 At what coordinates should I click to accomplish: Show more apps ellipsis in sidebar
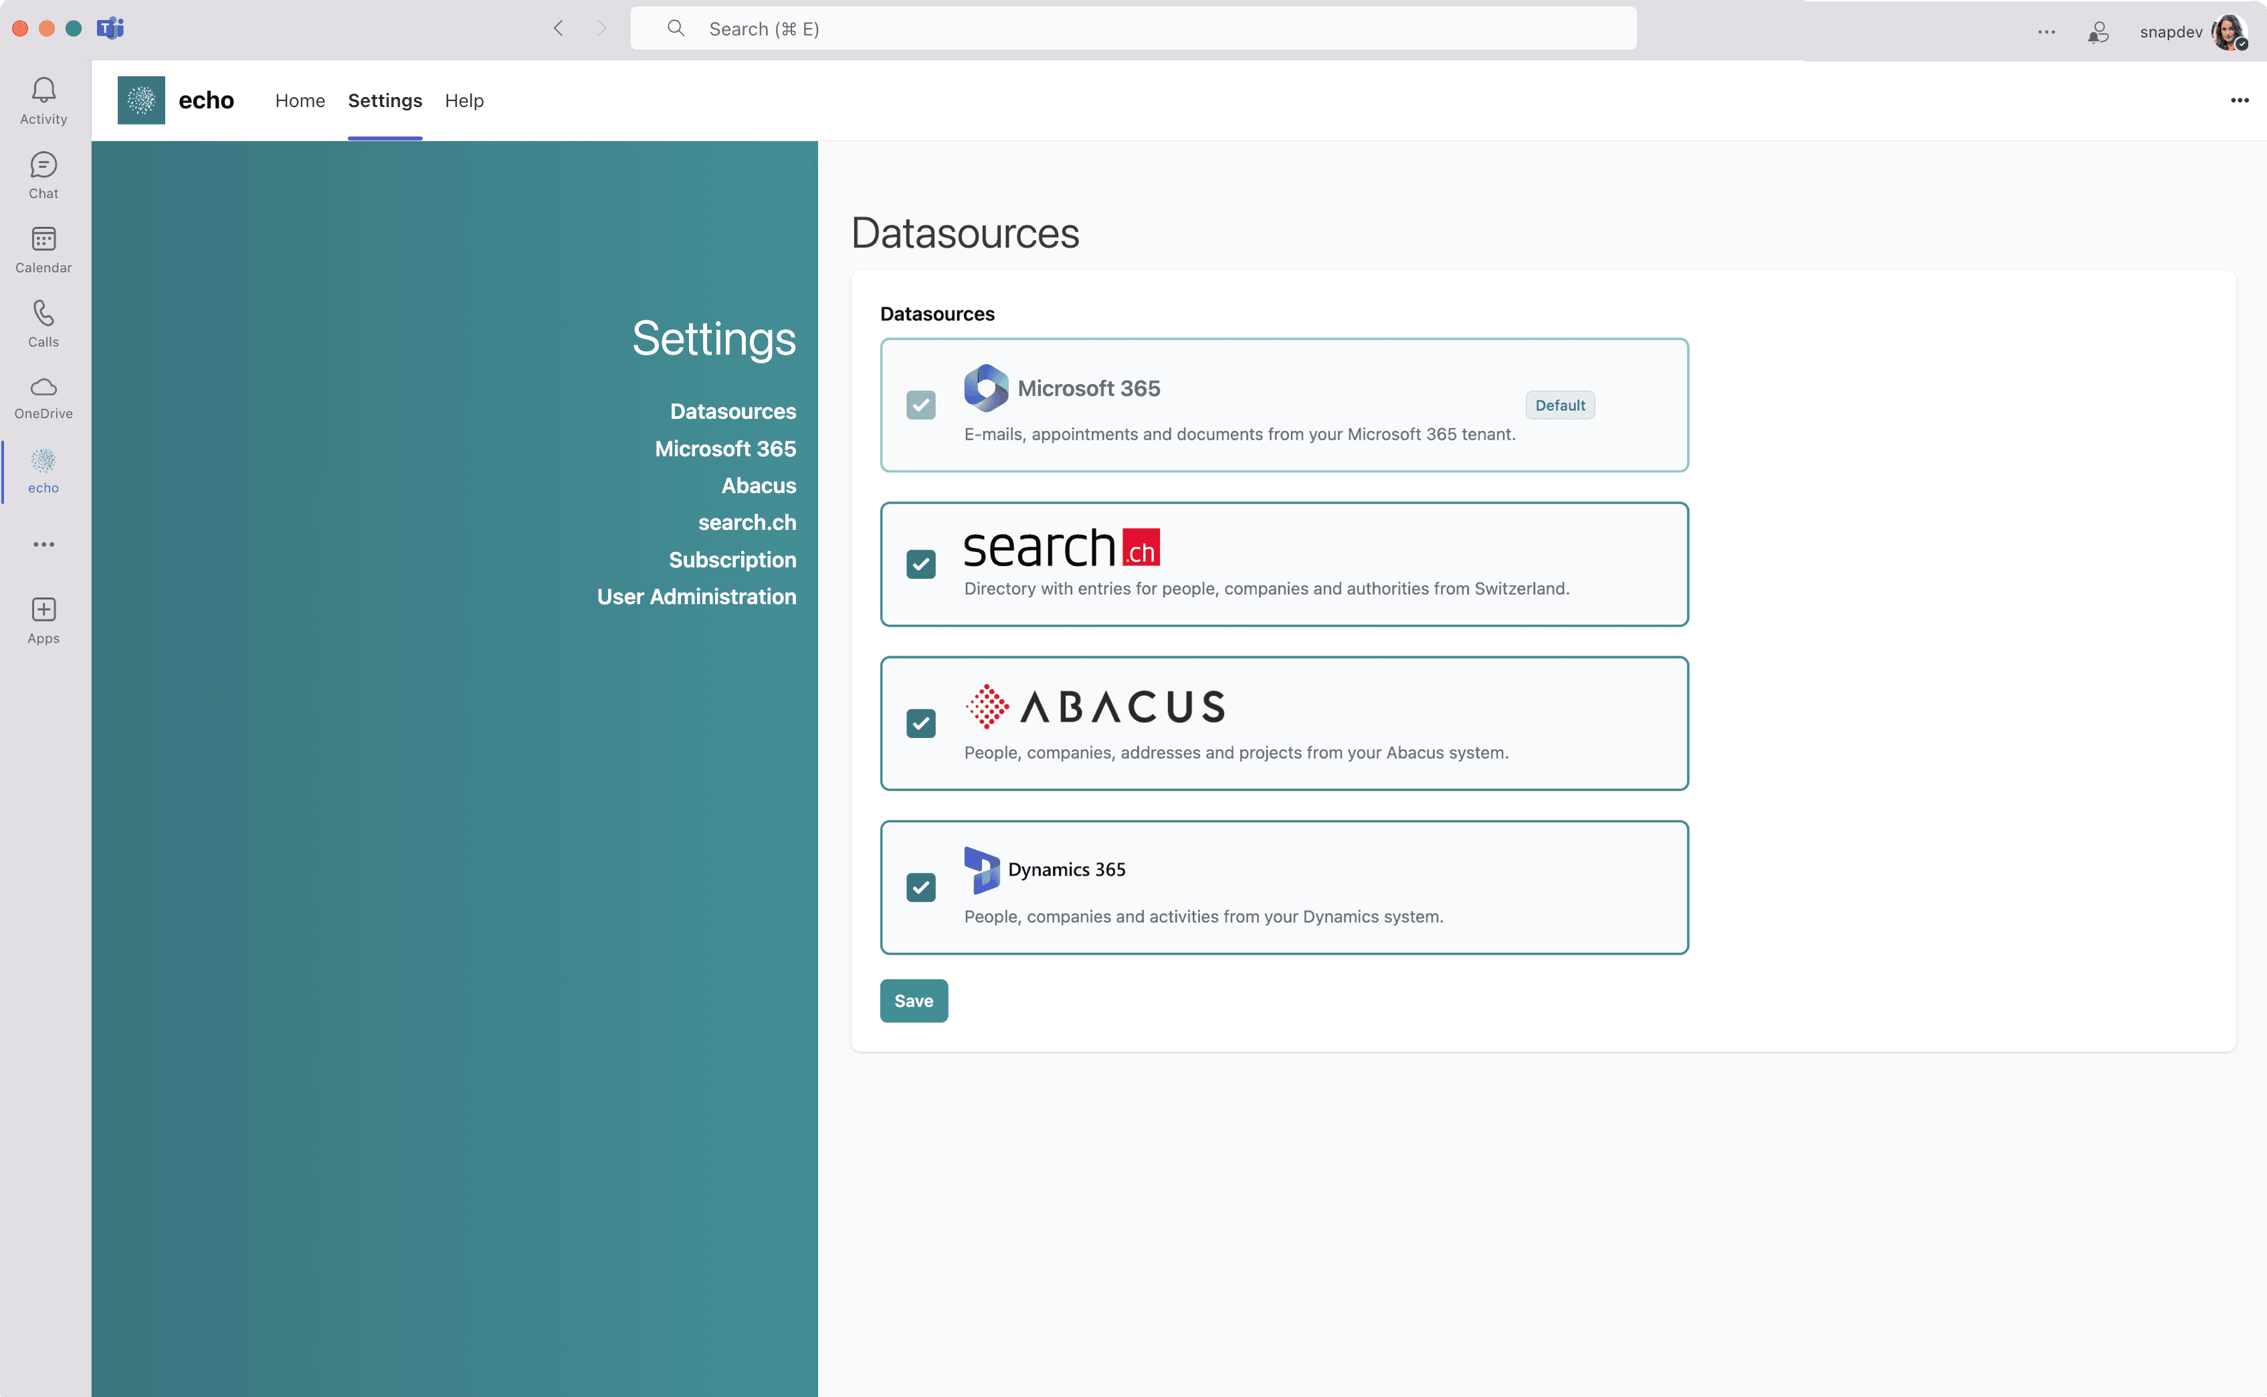[43, 544]
